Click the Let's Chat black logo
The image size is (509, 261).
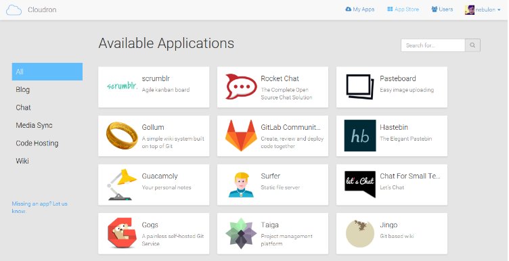pos(360,184)
